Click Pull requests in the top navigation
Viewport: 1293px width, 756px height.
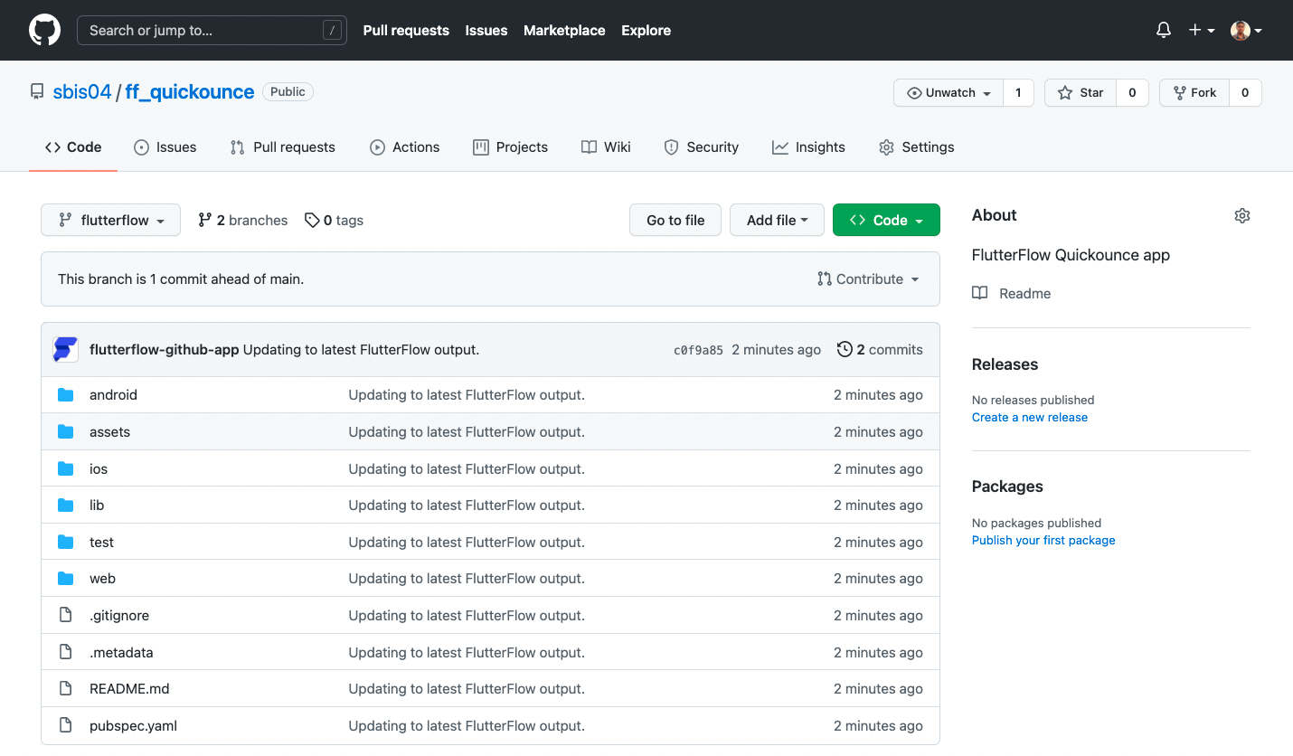(406, 30)
